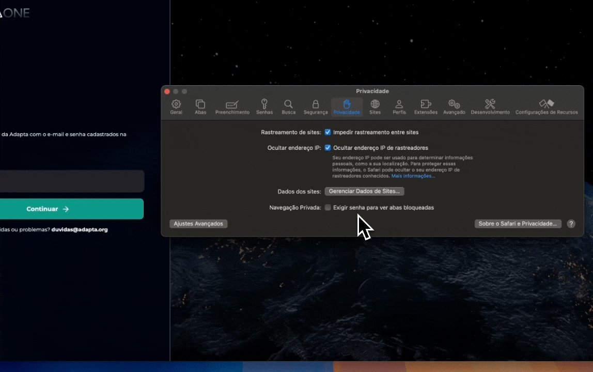Switch to Configurações de Recursos tab
Screen dimensions: 593x372
pos(546,107)
